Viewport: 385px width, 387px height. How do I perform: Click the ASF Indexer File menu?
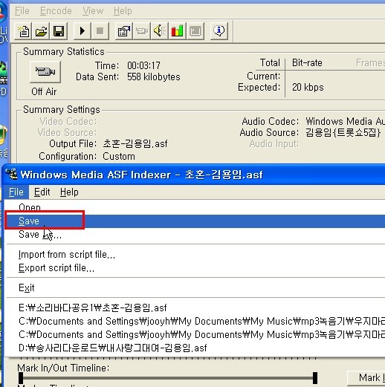coord(16,192)
